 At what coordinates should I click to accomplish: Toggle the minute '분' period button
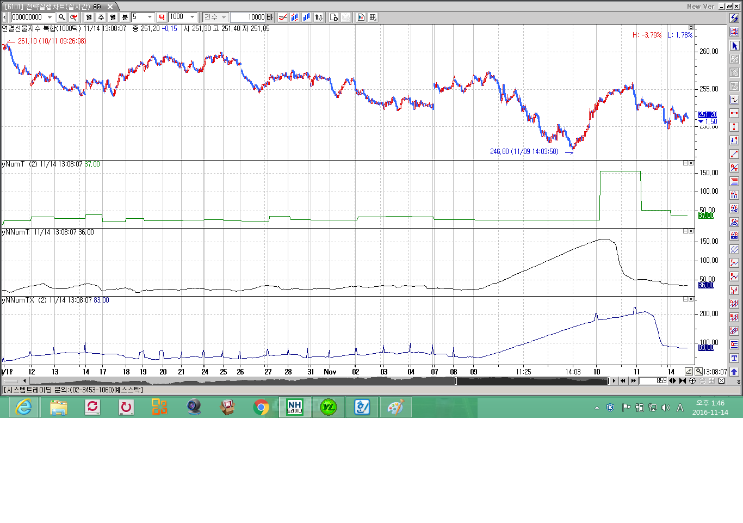(x=125, y=17)
